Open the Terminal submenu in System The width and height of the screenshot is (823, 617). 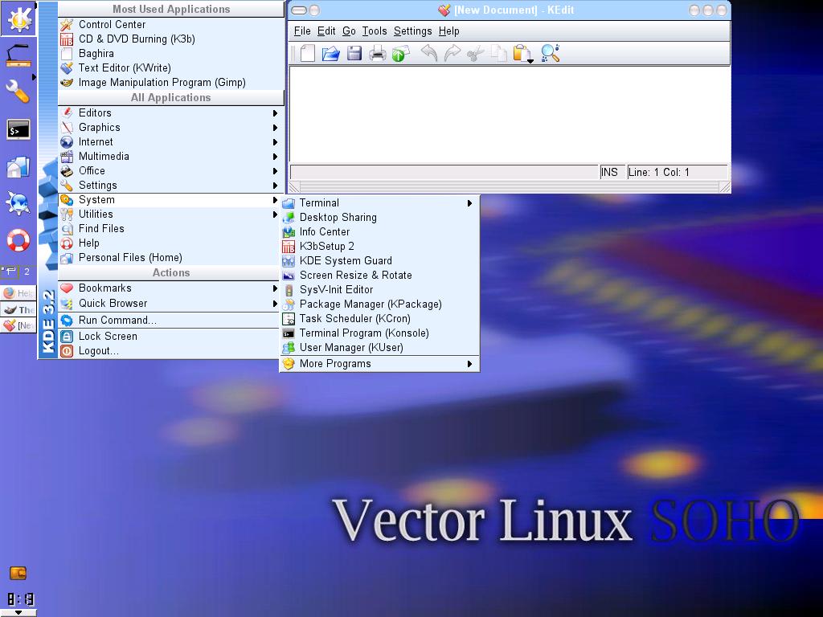click(379, 203)
